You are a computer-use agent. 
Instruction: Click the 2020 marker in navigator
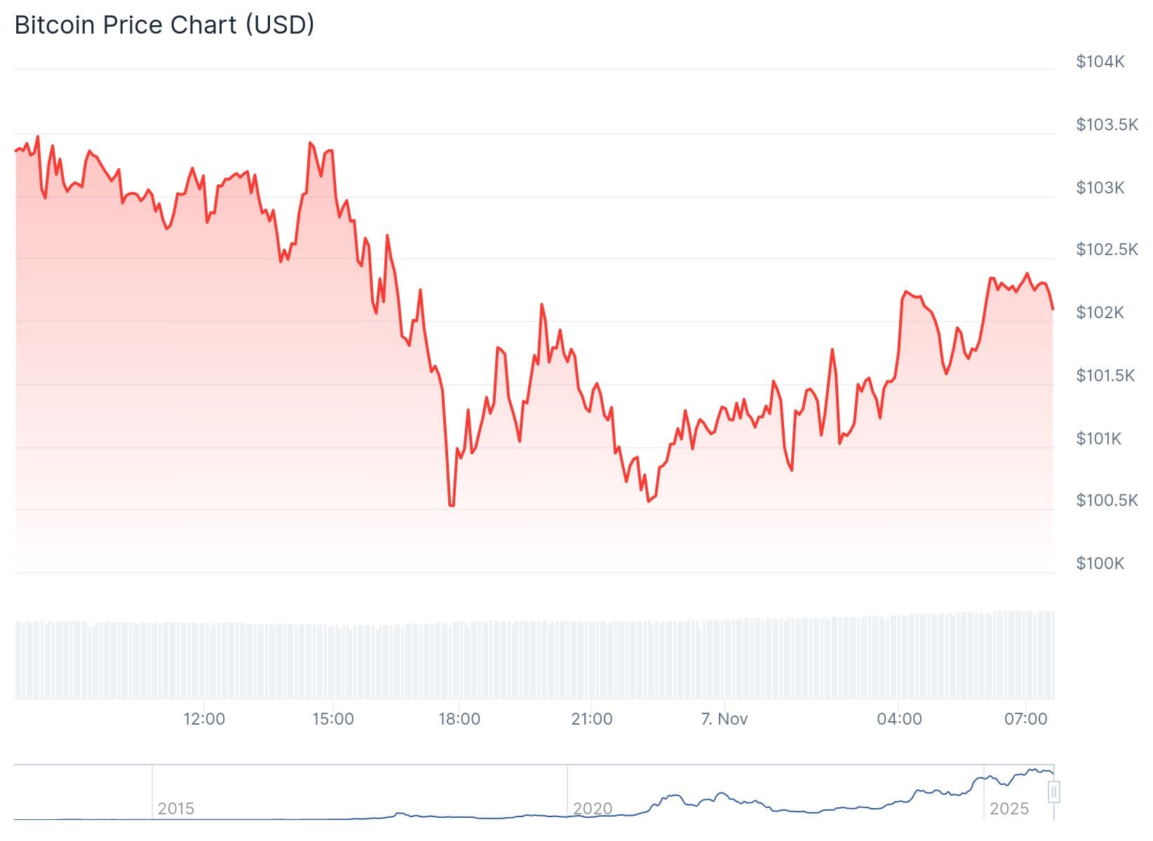point(593,809)
